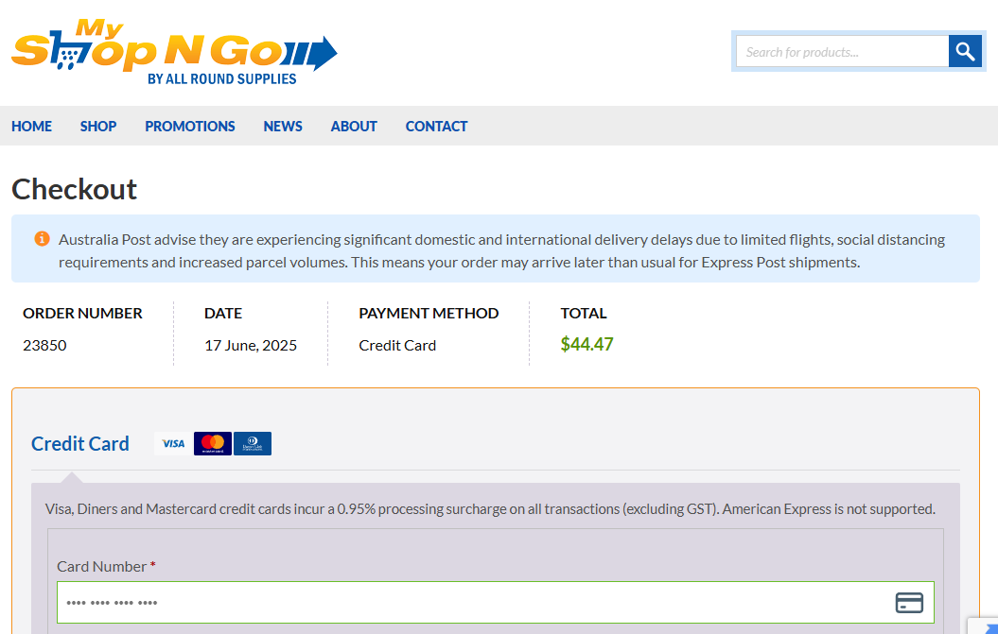Viewport: 998px width, 634px height.
Task: Open the HOME menu item
Action: 32,126
